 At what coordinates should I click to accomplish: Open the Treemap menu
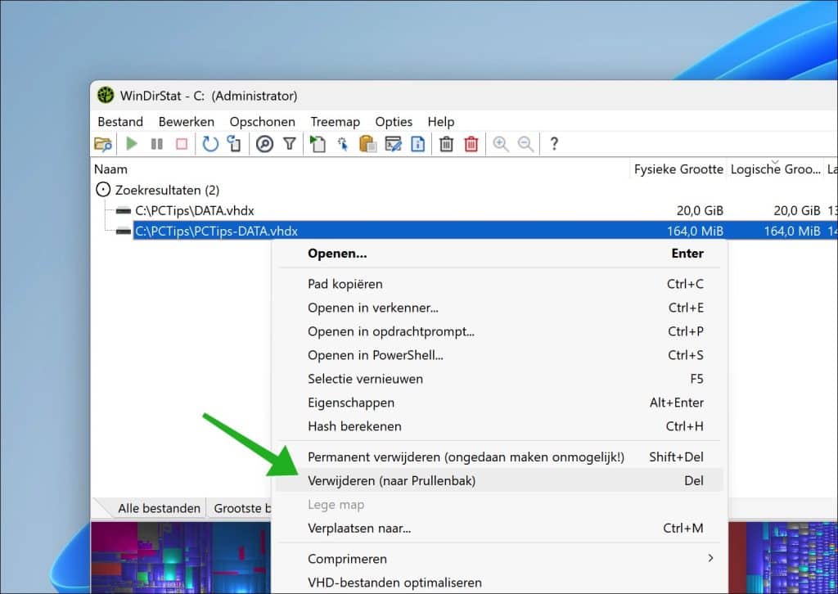pyautogui.click(x=335, y=122)
